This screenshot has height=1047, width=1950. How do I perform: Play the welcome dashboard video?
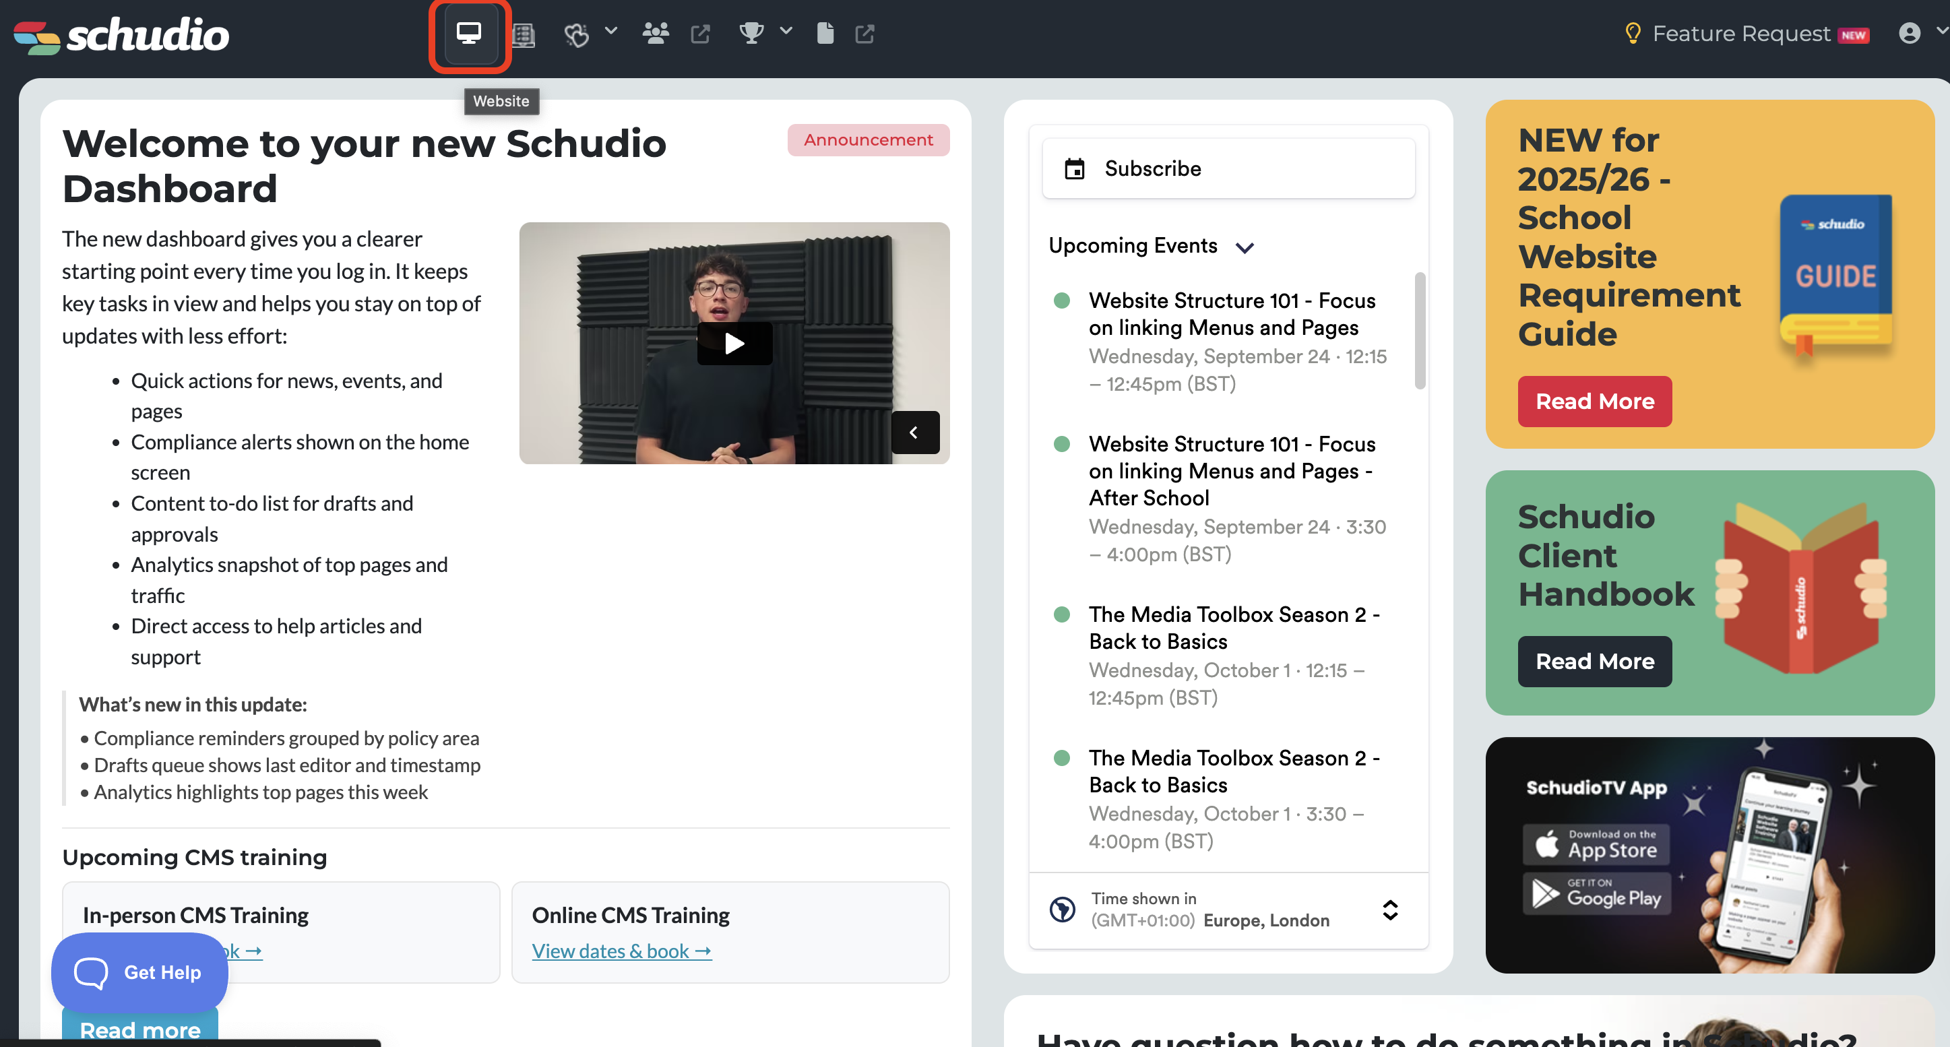coord(734,344)
